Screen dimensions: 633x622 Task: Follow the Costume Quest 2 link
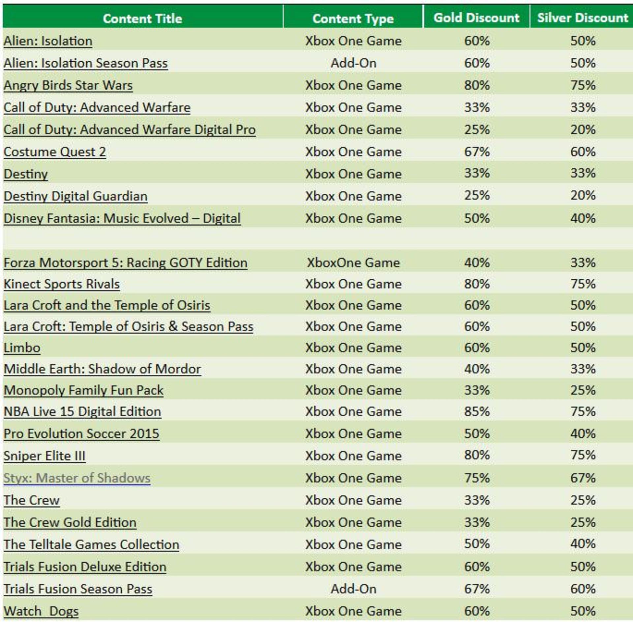[x=55, y=152]
